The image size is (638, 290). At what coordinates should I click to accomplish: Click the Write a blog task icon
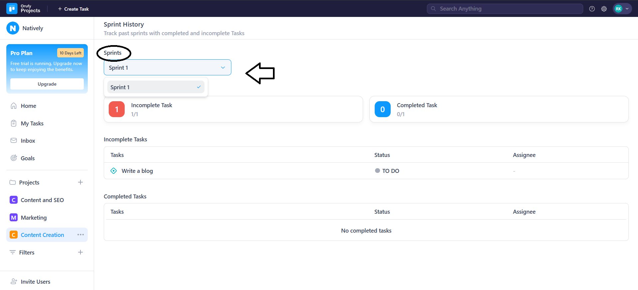114,171
